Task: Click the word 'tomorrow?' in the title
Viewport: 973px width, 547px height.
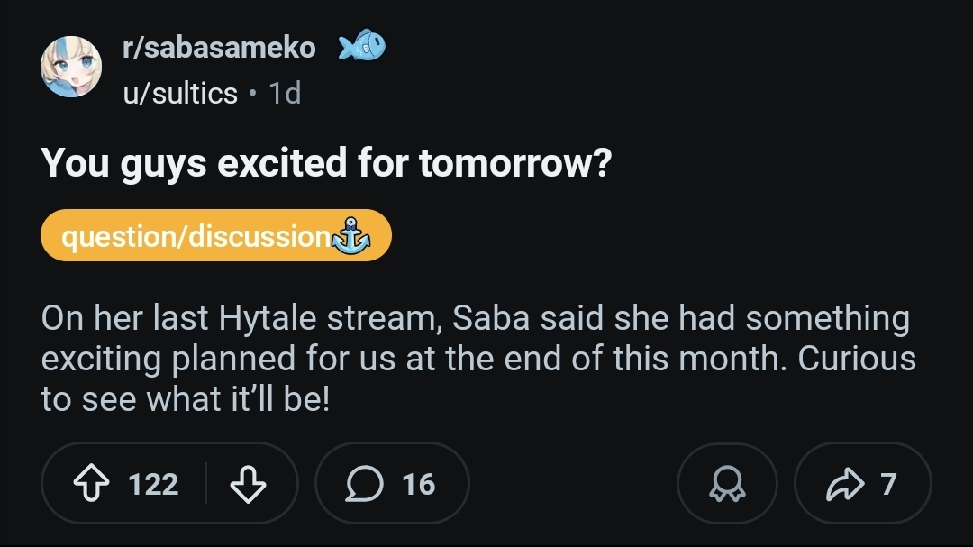Action: point(515,163)
